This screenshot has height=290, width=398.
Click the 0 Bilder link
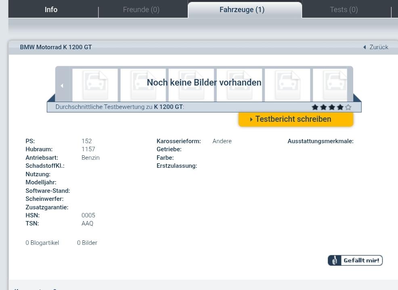[x=87, y=243]
